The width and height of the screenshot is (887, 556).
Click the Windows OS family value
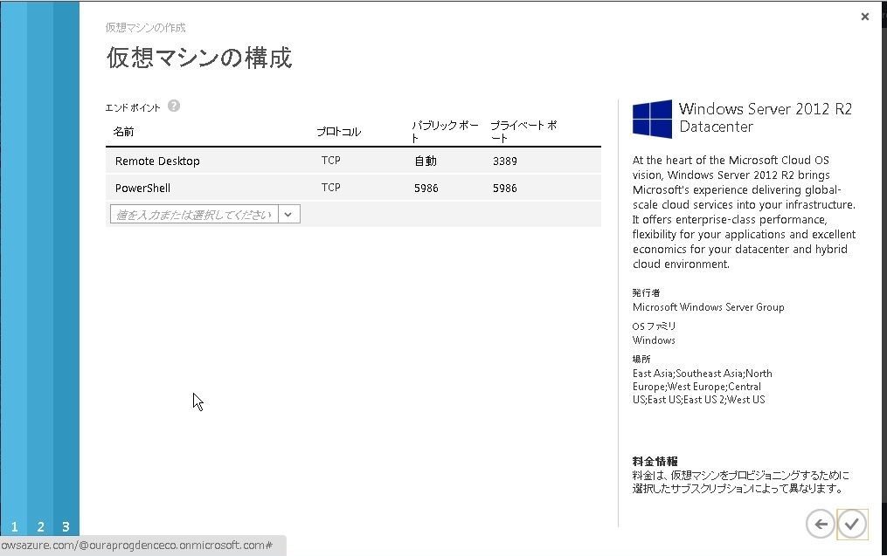click(x=654, y=340)
